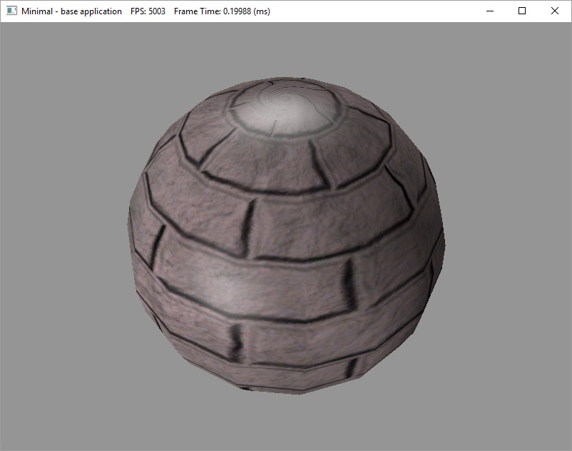Click the bottom-right corner of gray viewport
This screenshot has width=572, height=451.
click(x=568, y=447)
